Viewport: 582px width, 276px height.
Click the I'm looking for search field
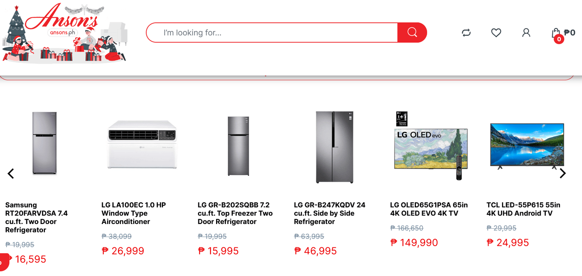coord(272,33)
